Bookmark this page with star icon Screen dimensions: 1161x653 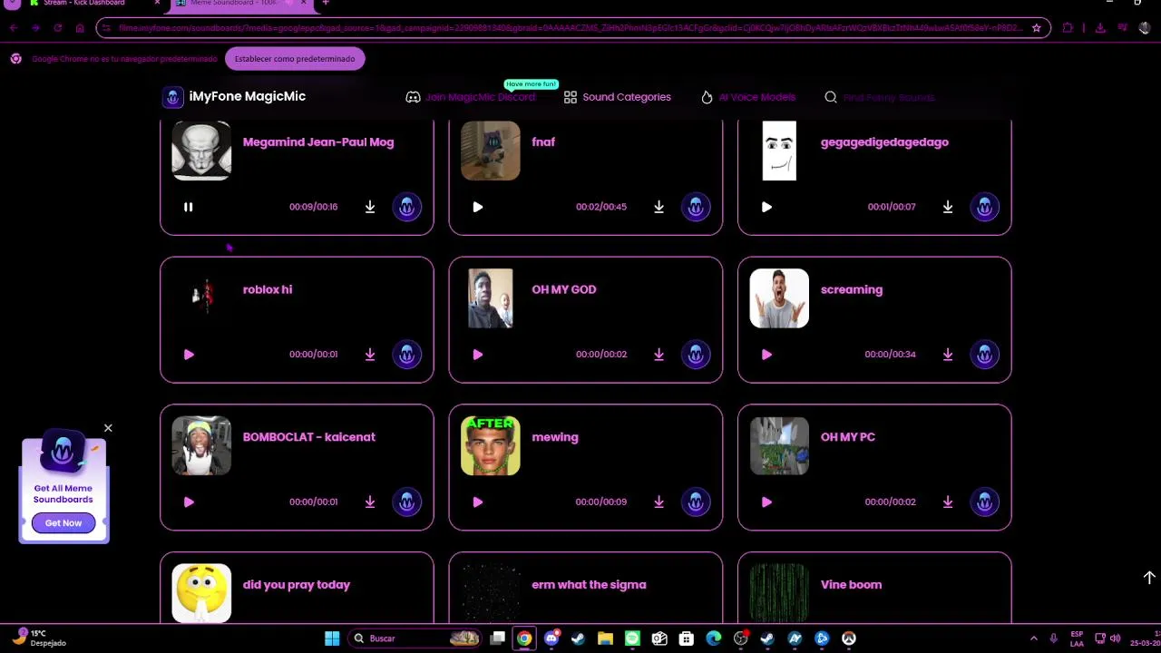(1037, 28)
